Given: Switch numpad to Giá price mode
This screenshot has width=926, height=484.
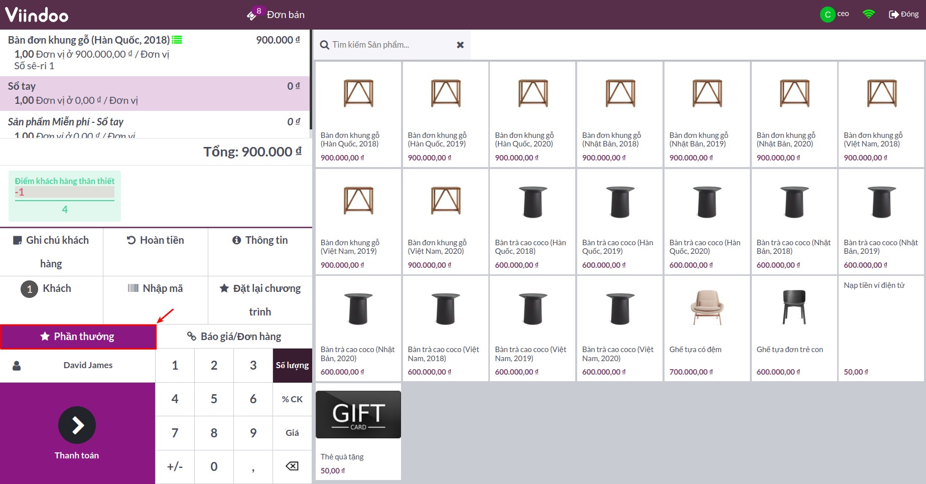Looking at the screenshot, I should 292,433.
